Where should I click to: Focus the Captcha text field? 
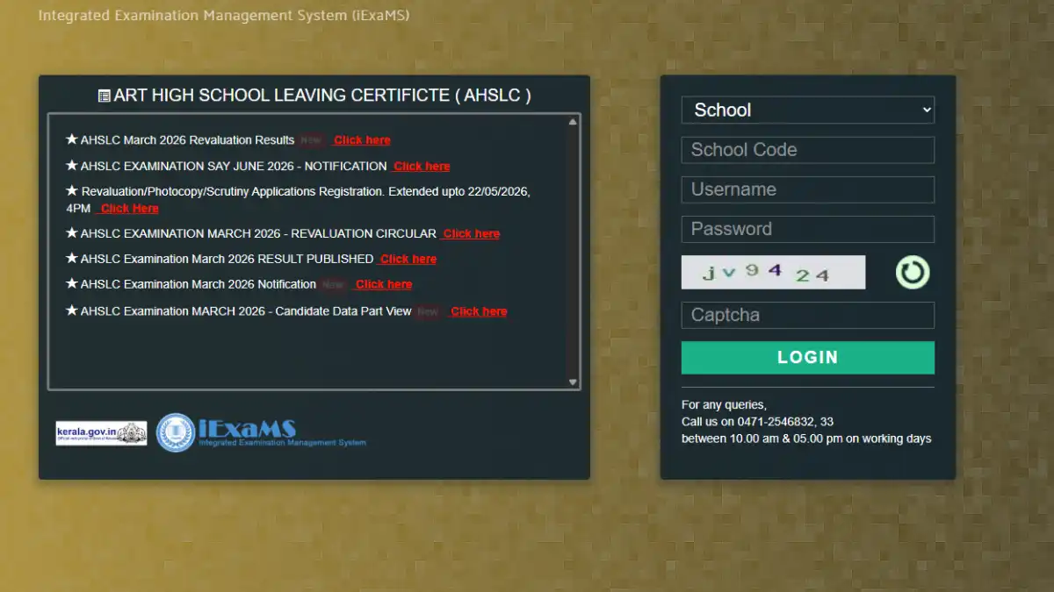(808, 315)
